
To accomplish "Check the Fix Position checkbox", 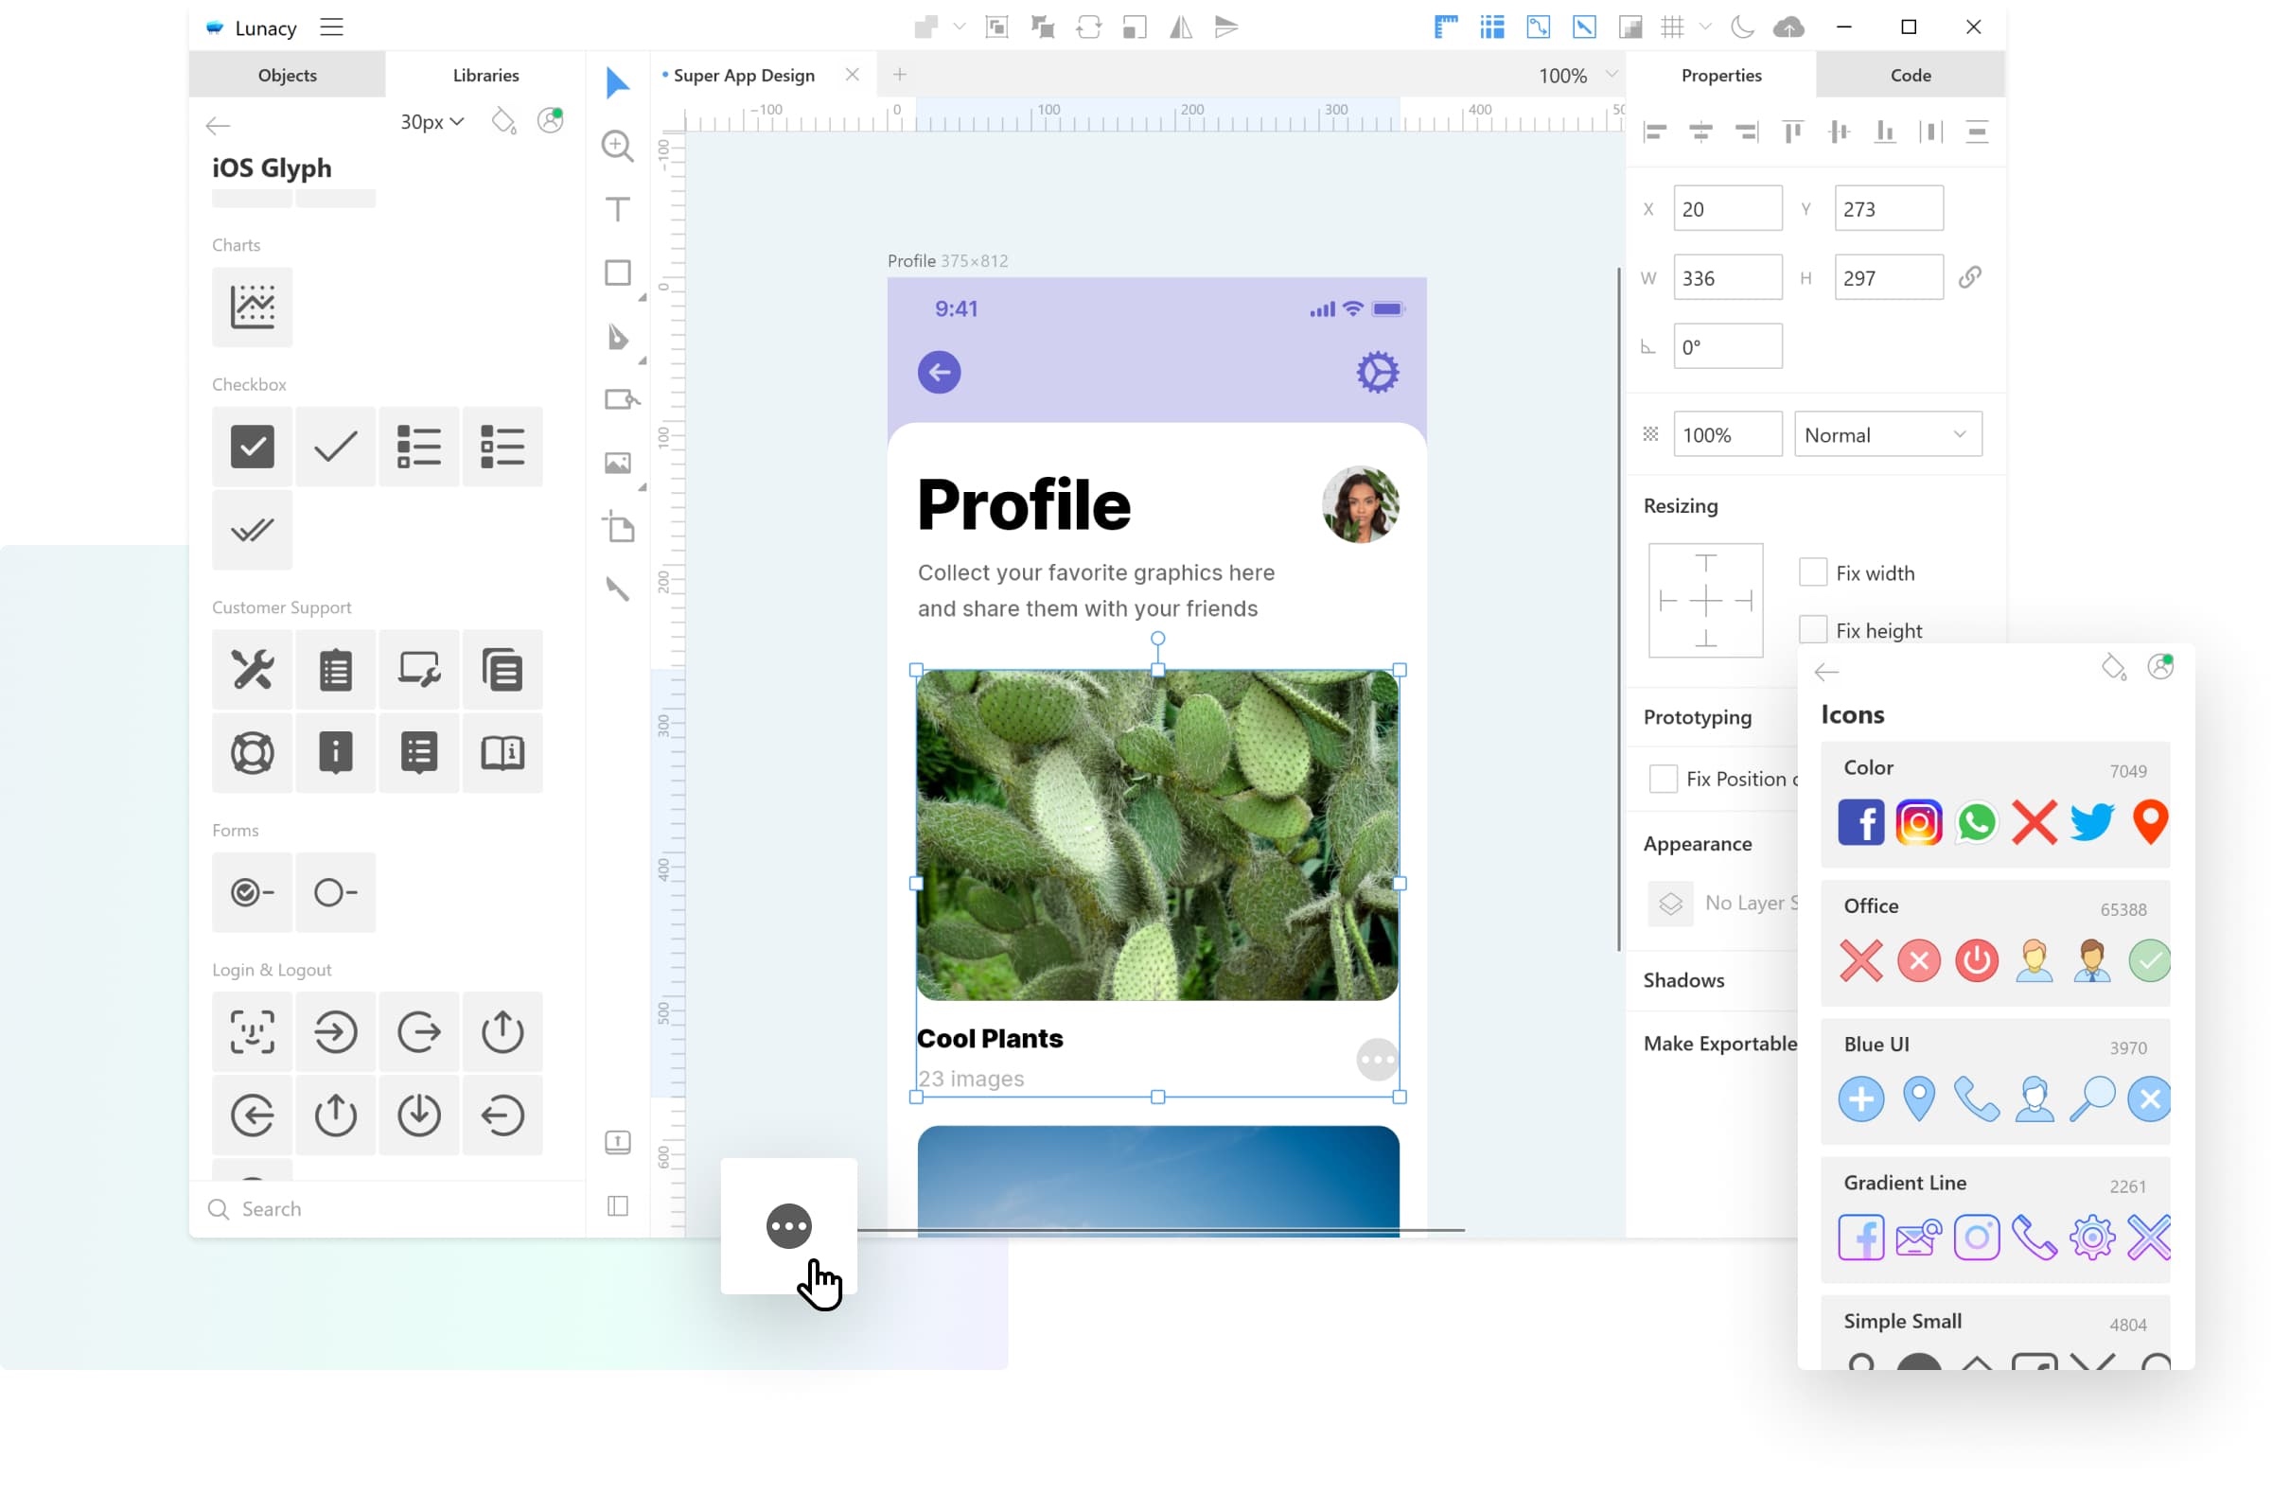I will coord(1663,779).
